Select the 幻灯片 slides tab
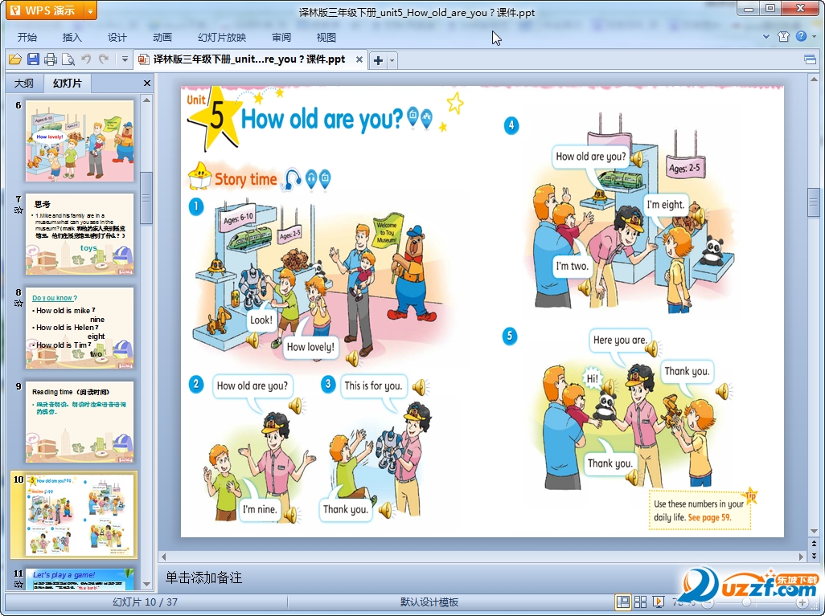 [x=68, y=83]
